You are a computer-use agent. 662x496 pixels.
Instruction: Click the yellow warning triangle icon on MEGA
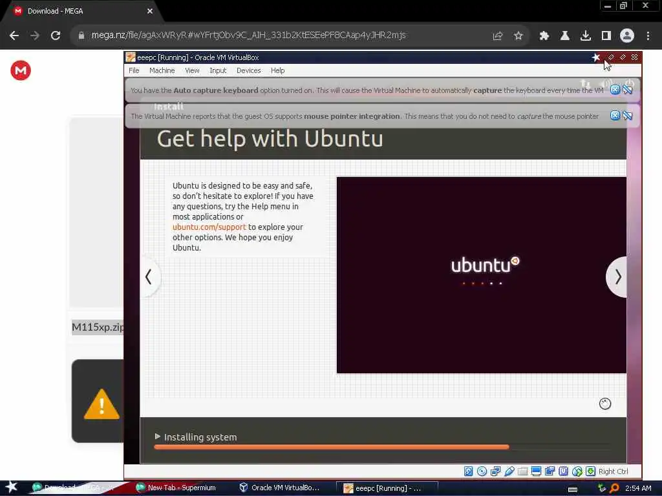point(101,404)
